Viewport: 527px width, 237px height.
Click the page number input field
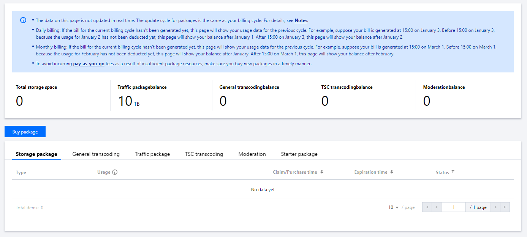(453, 207)
